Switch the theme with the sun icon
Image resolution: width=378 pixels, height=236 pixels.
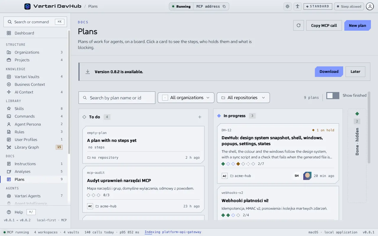(287, 6)
